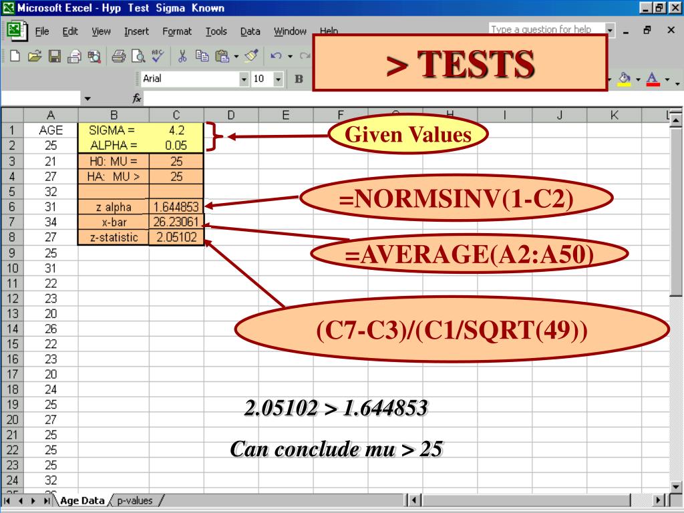The width and height of the screenshot is (684, 513).
Task: Go to the last sheet tab arrow
Action: click(x=46, y=500)
